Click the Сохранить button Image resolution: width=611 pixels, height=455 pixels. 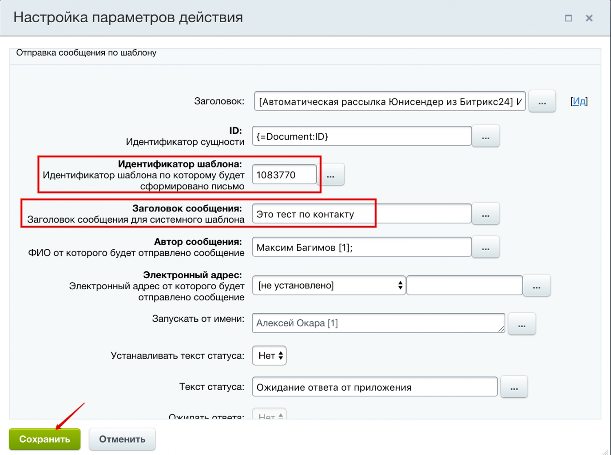click(x=44, y=439)
